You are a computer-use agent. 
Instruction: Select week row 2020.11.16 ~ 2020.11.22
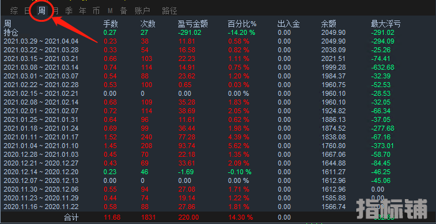pyautogui.click(x=41, y=207)
